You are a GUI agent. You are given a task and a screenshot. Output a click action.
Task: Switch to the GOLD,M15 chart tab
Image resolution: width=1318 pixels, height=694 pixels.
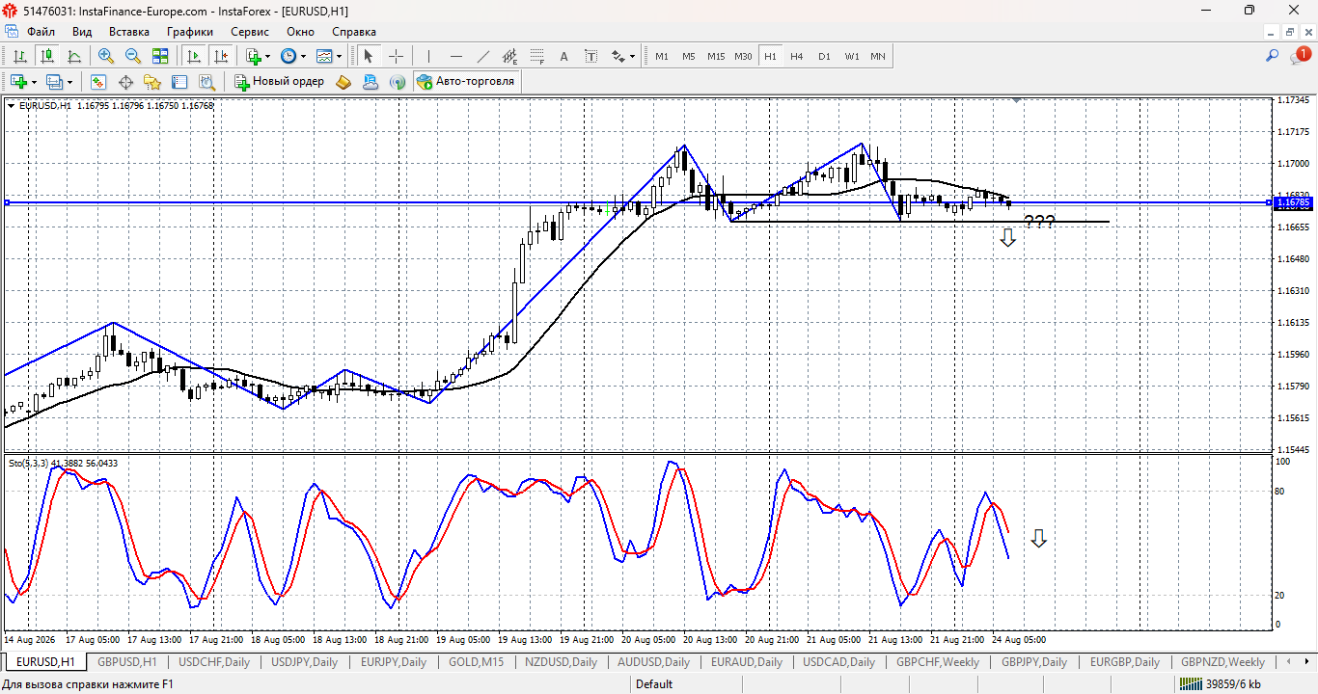(x=476, y=662)
